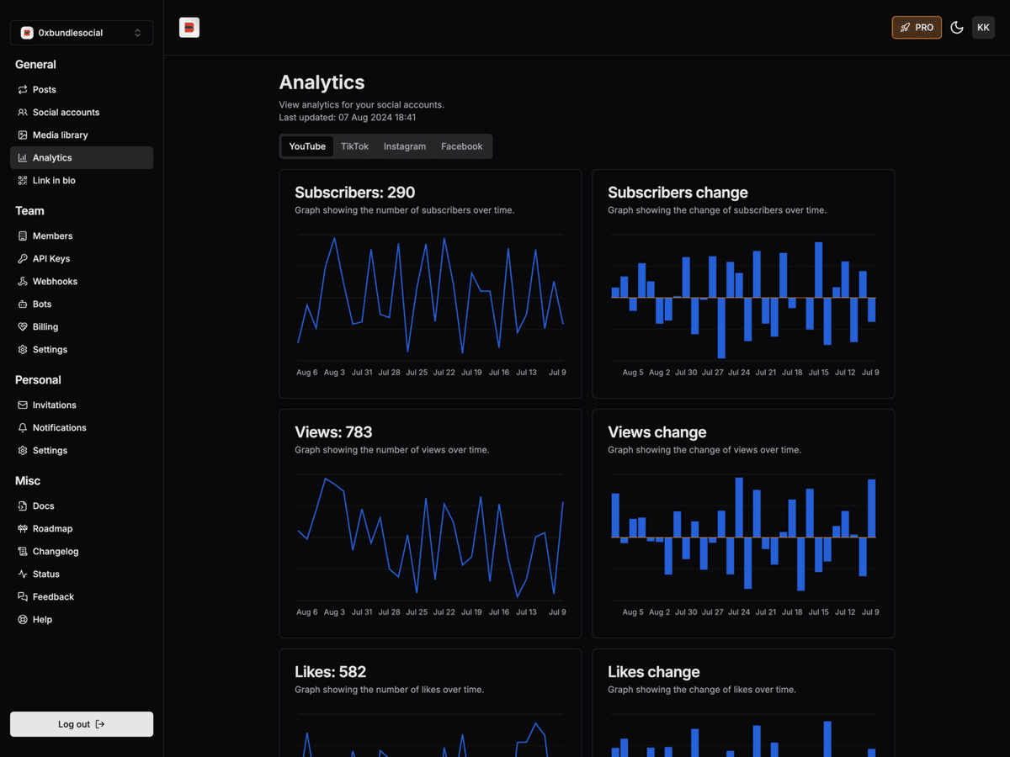1010x757 pixels.
Task: Click the Posts icon in sidebar
Action: 23,89
